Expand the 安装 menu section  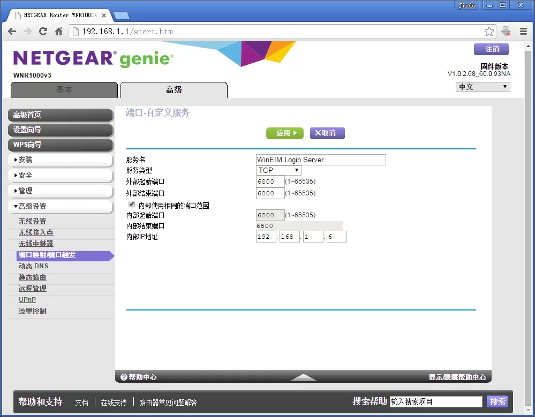pos(61,160)
